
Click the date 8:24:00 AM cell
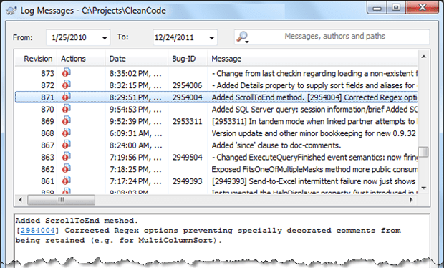click(135, 145)
